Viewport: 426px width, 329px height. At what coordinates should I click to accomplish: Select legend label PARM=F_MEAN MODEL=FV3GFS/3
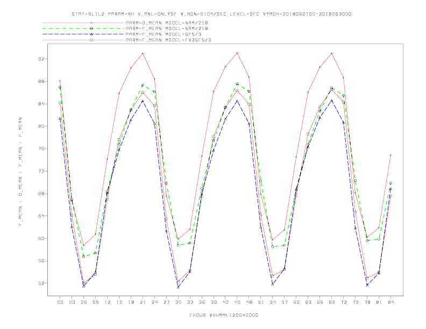point(168,40)
